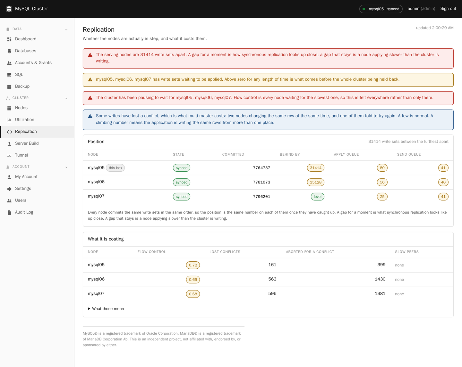Viewport: 462px width, 367px height.
Task: Open the Users page
Action: click(x=37, y=200)
